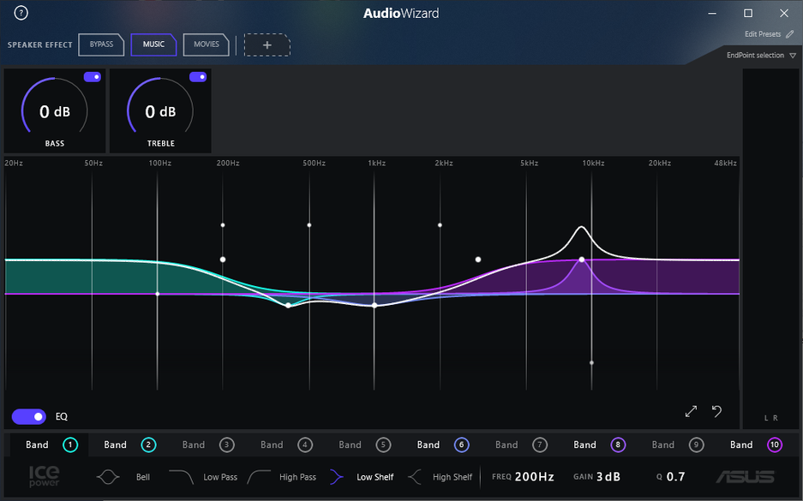Image resolution: width=803 pixels, height=501 pixels.
Task: Click the ICEpower logo
Action: click(x=44, y=476)
